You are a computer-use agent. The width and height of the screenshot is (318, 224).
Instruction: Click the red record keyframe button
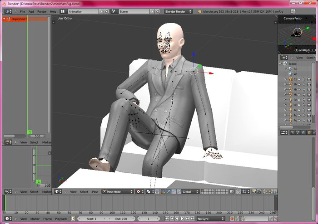(x=232, y=219)
